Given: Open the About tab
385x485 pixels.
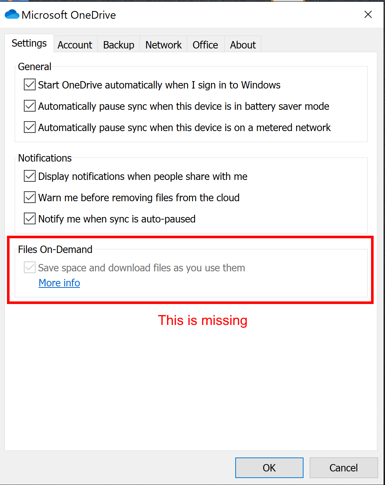Looking at the screenshot, I should pos(243,45).
